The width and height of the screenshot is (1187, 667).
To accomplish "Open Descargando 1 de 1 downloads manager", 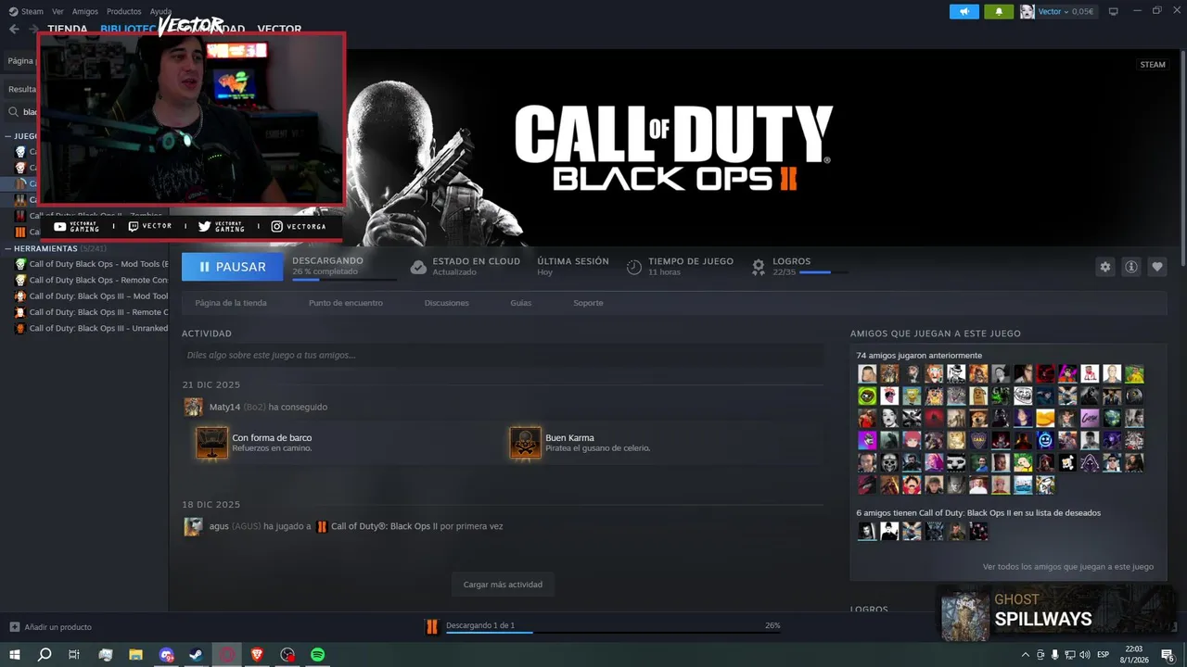I will 480,625.
